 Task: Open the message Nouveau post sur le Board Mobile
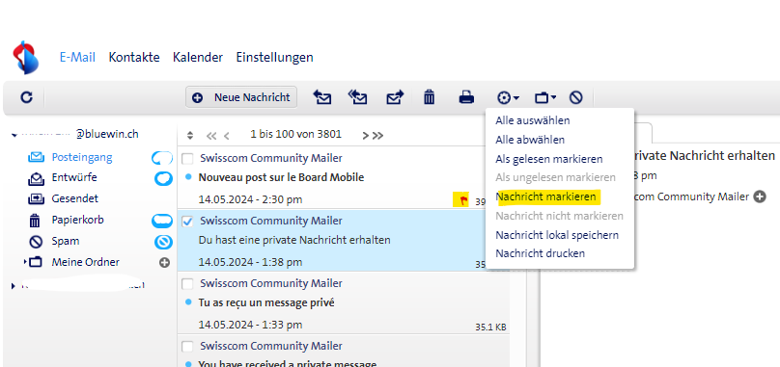(x=281, y=177)
